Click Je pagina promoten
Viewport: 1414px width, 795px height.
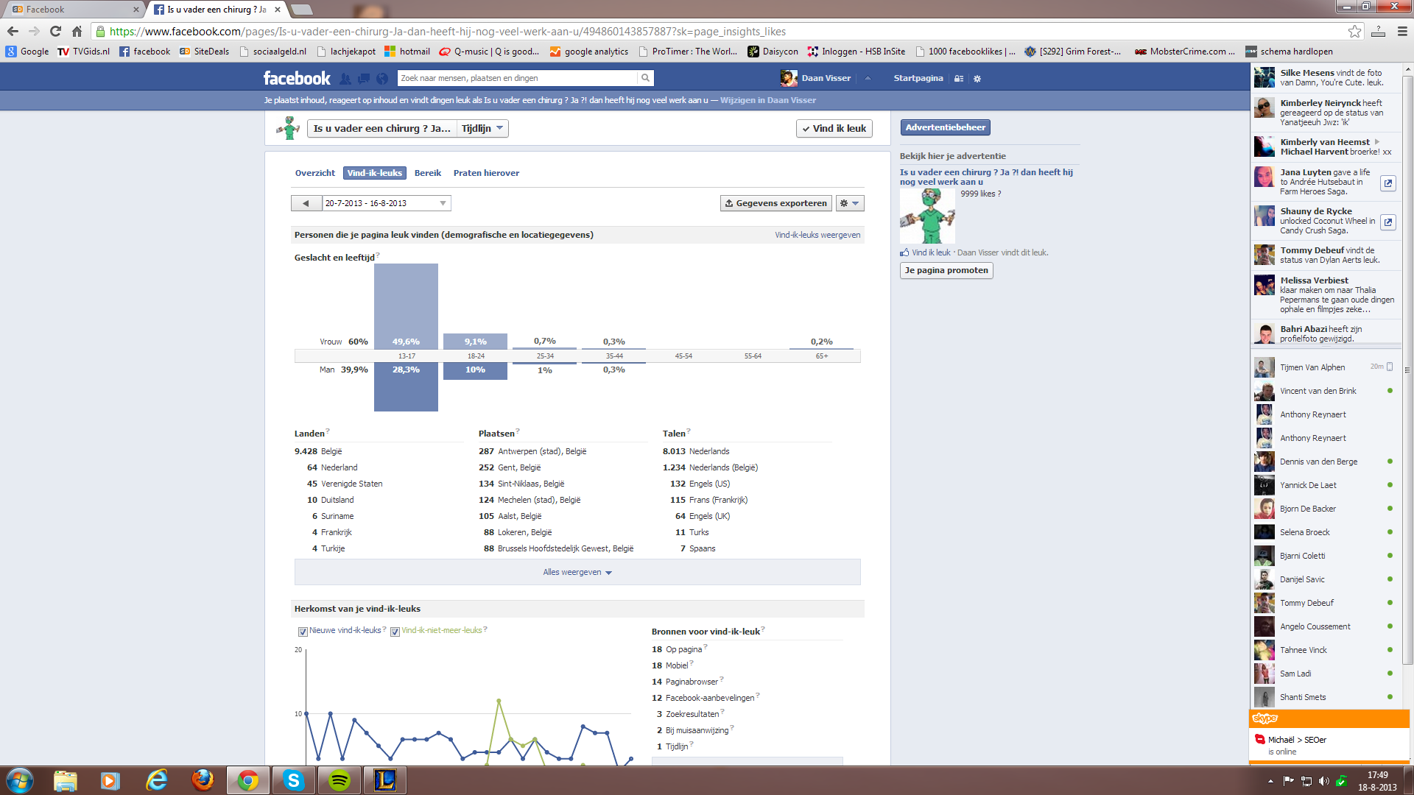[x=946, y=270]
